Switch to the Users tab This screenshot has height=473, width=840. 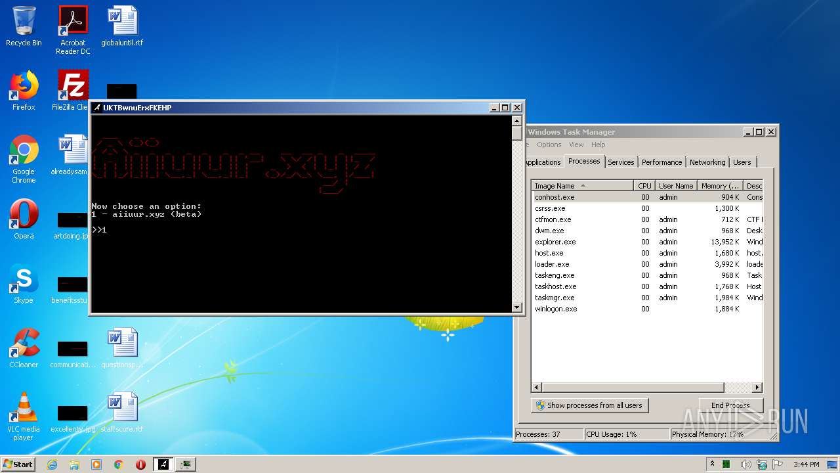click(742, 162)
